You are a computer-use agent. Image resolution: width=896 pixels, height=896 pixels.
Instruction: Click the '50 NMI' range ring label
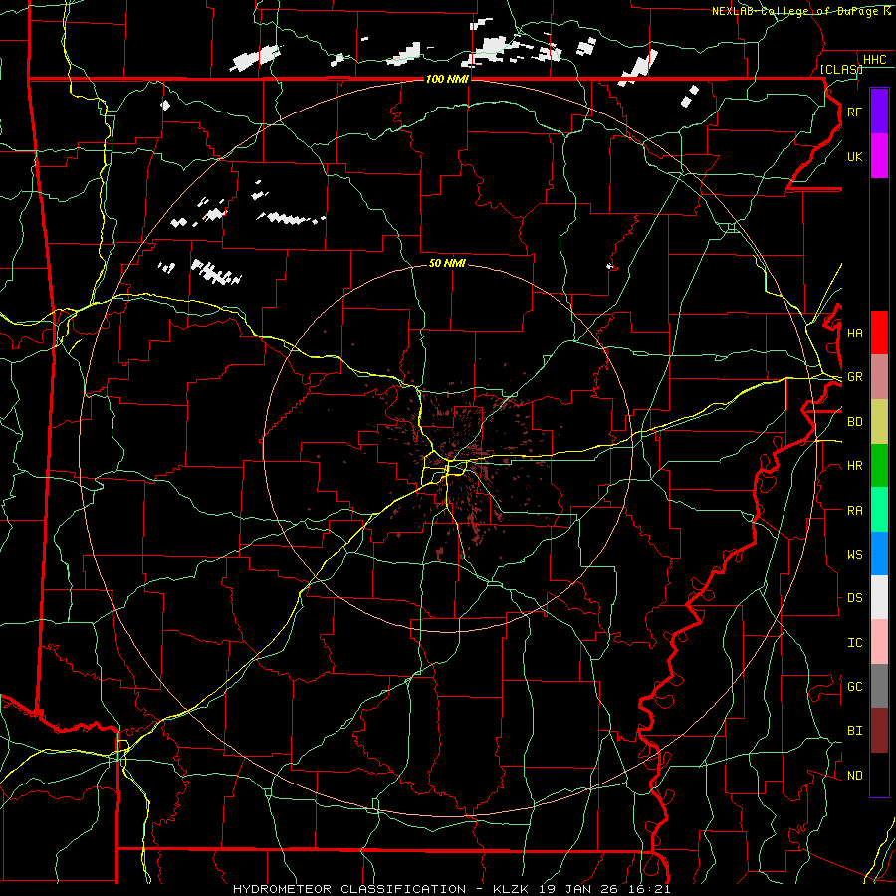tap(447, 263)
